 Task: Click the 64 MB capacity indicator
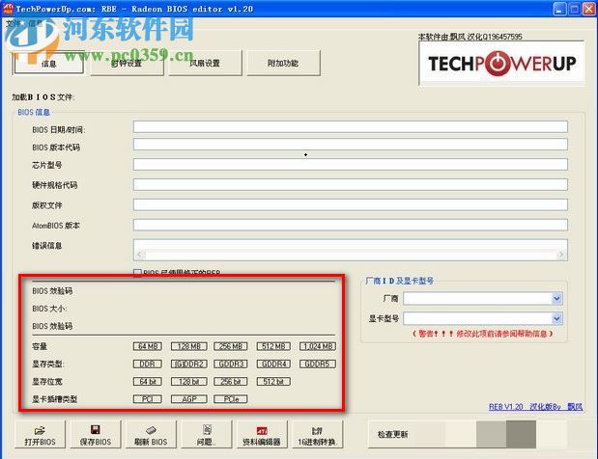click(x=148, y=346)
